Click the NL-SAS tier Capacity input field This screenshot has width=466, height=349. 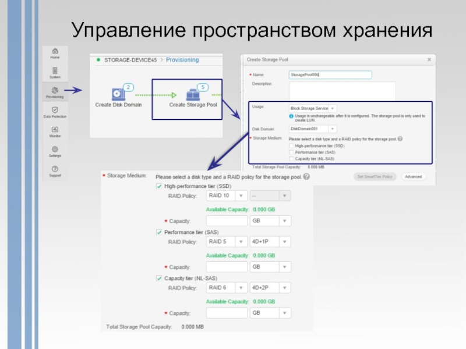click(227, 313)
